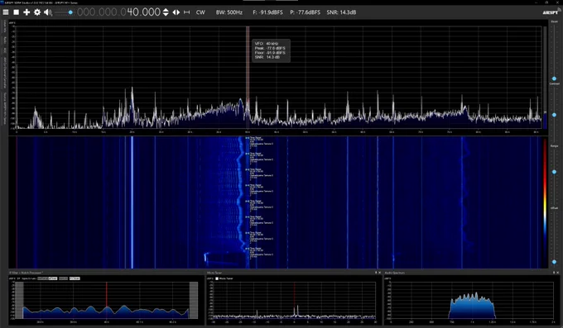Expand the Audio side panel tab

click(x=5, y=40)
